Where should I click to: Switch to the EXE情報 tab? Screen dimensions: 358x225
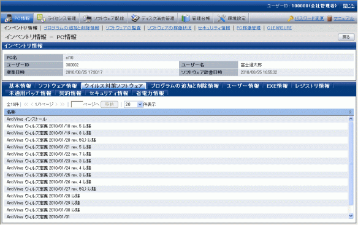click(x=277, y=86)
